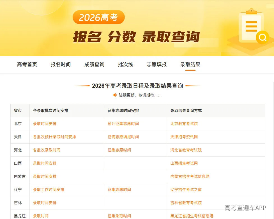
Task: Select the 批次线 tab
Action: 125,64
